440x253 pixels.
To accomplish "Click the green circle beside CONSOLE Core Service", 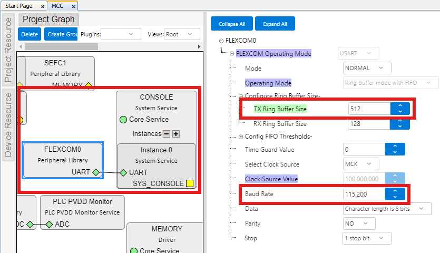I will pyautogui.click(x=123, y=120).
